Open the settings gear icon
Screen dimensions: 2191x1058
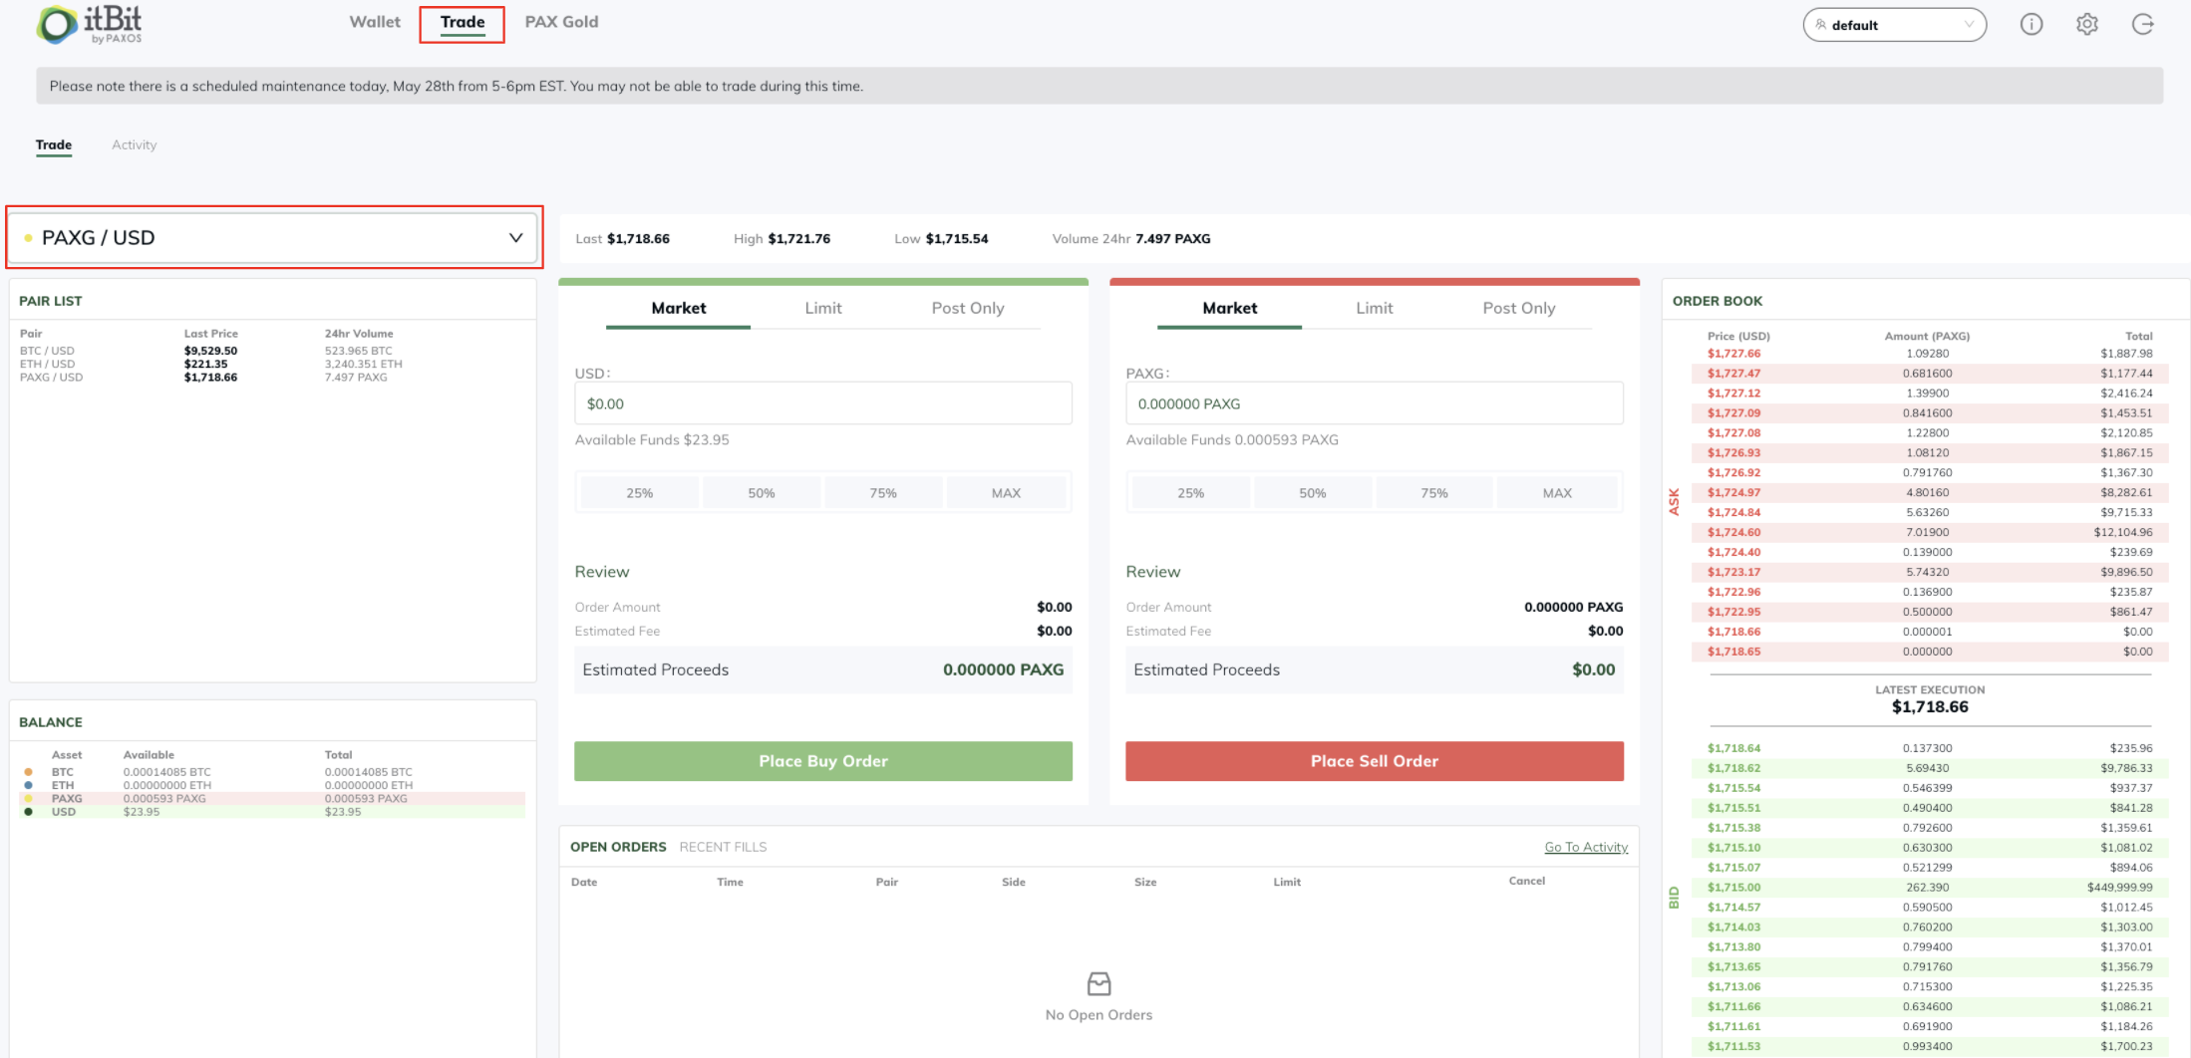(2086, 25)
